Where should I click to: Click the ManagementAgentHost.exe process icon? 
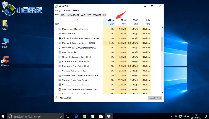point(60,29)
